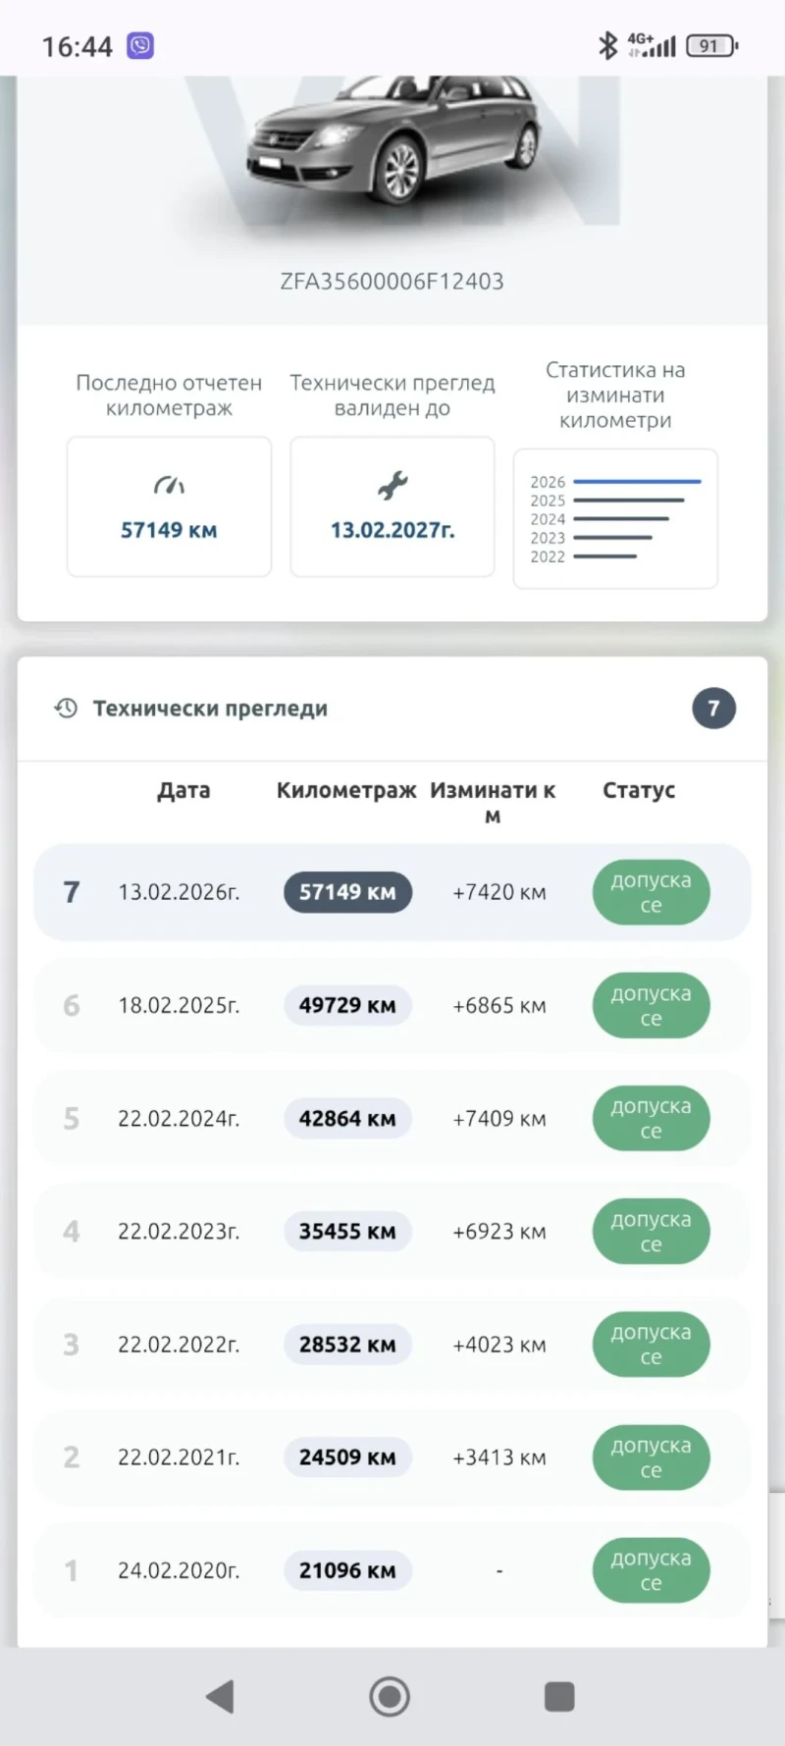Tap the 57149 км mileage pill in row 7
The image size is (785, 1746).
347,892
